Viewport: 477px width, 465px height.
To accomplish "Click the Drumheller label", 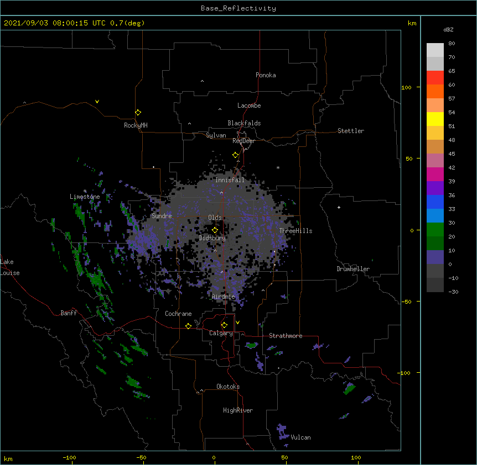I will point(353,269).
